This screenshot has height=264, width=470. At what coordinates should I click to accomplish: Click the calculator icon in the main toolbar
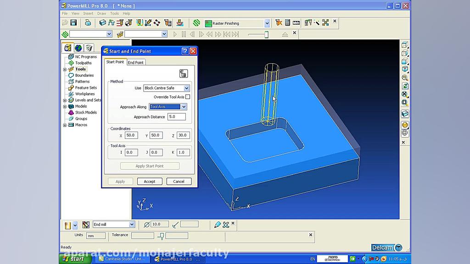(287, 22)
